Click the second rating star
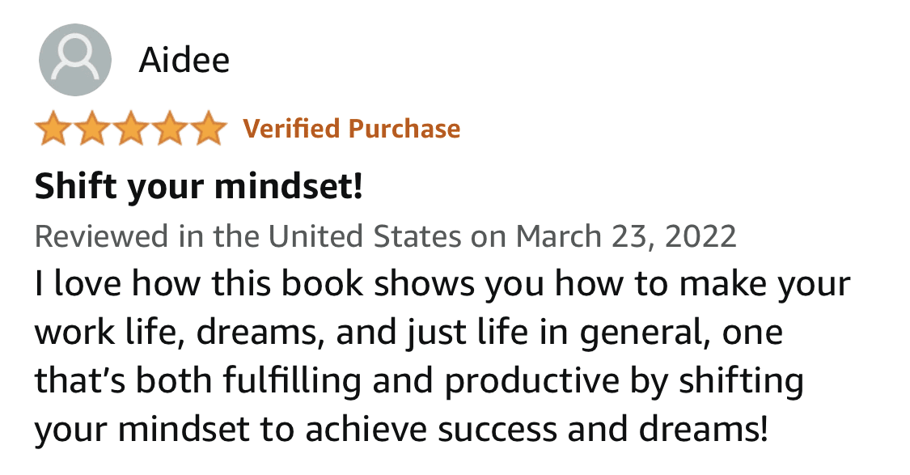 (92, 129)
